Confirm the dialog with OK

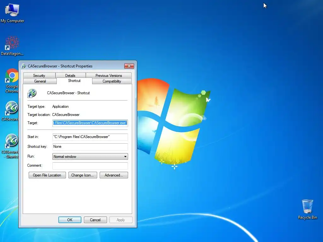coord(70,220)
